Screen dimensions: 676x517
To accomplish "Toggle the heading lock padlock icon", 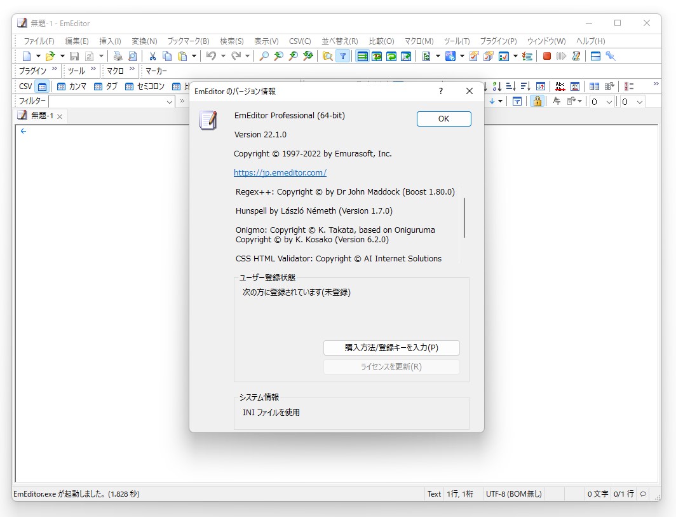I will click(537, 101).
